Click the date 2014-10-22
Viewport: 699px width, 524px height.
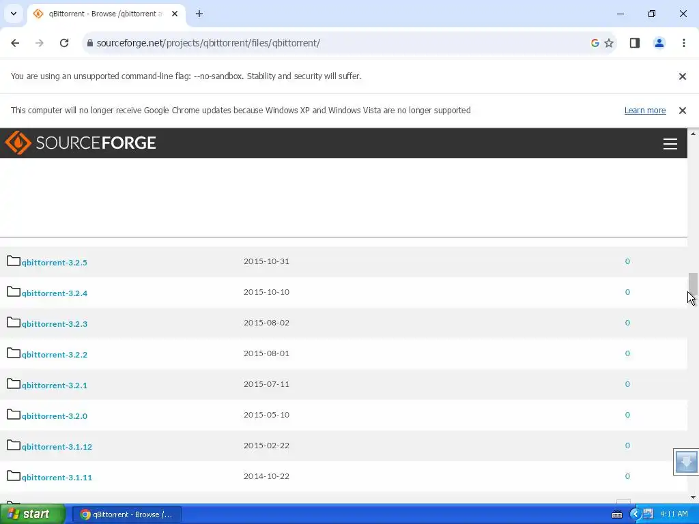click(267, 476)
